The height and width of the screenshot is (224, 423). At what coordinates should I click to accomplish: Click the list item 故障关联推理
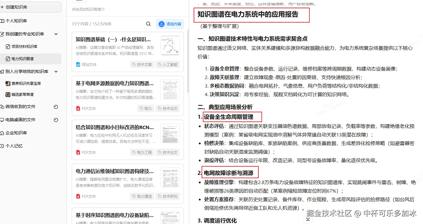[x=224, y=77]
